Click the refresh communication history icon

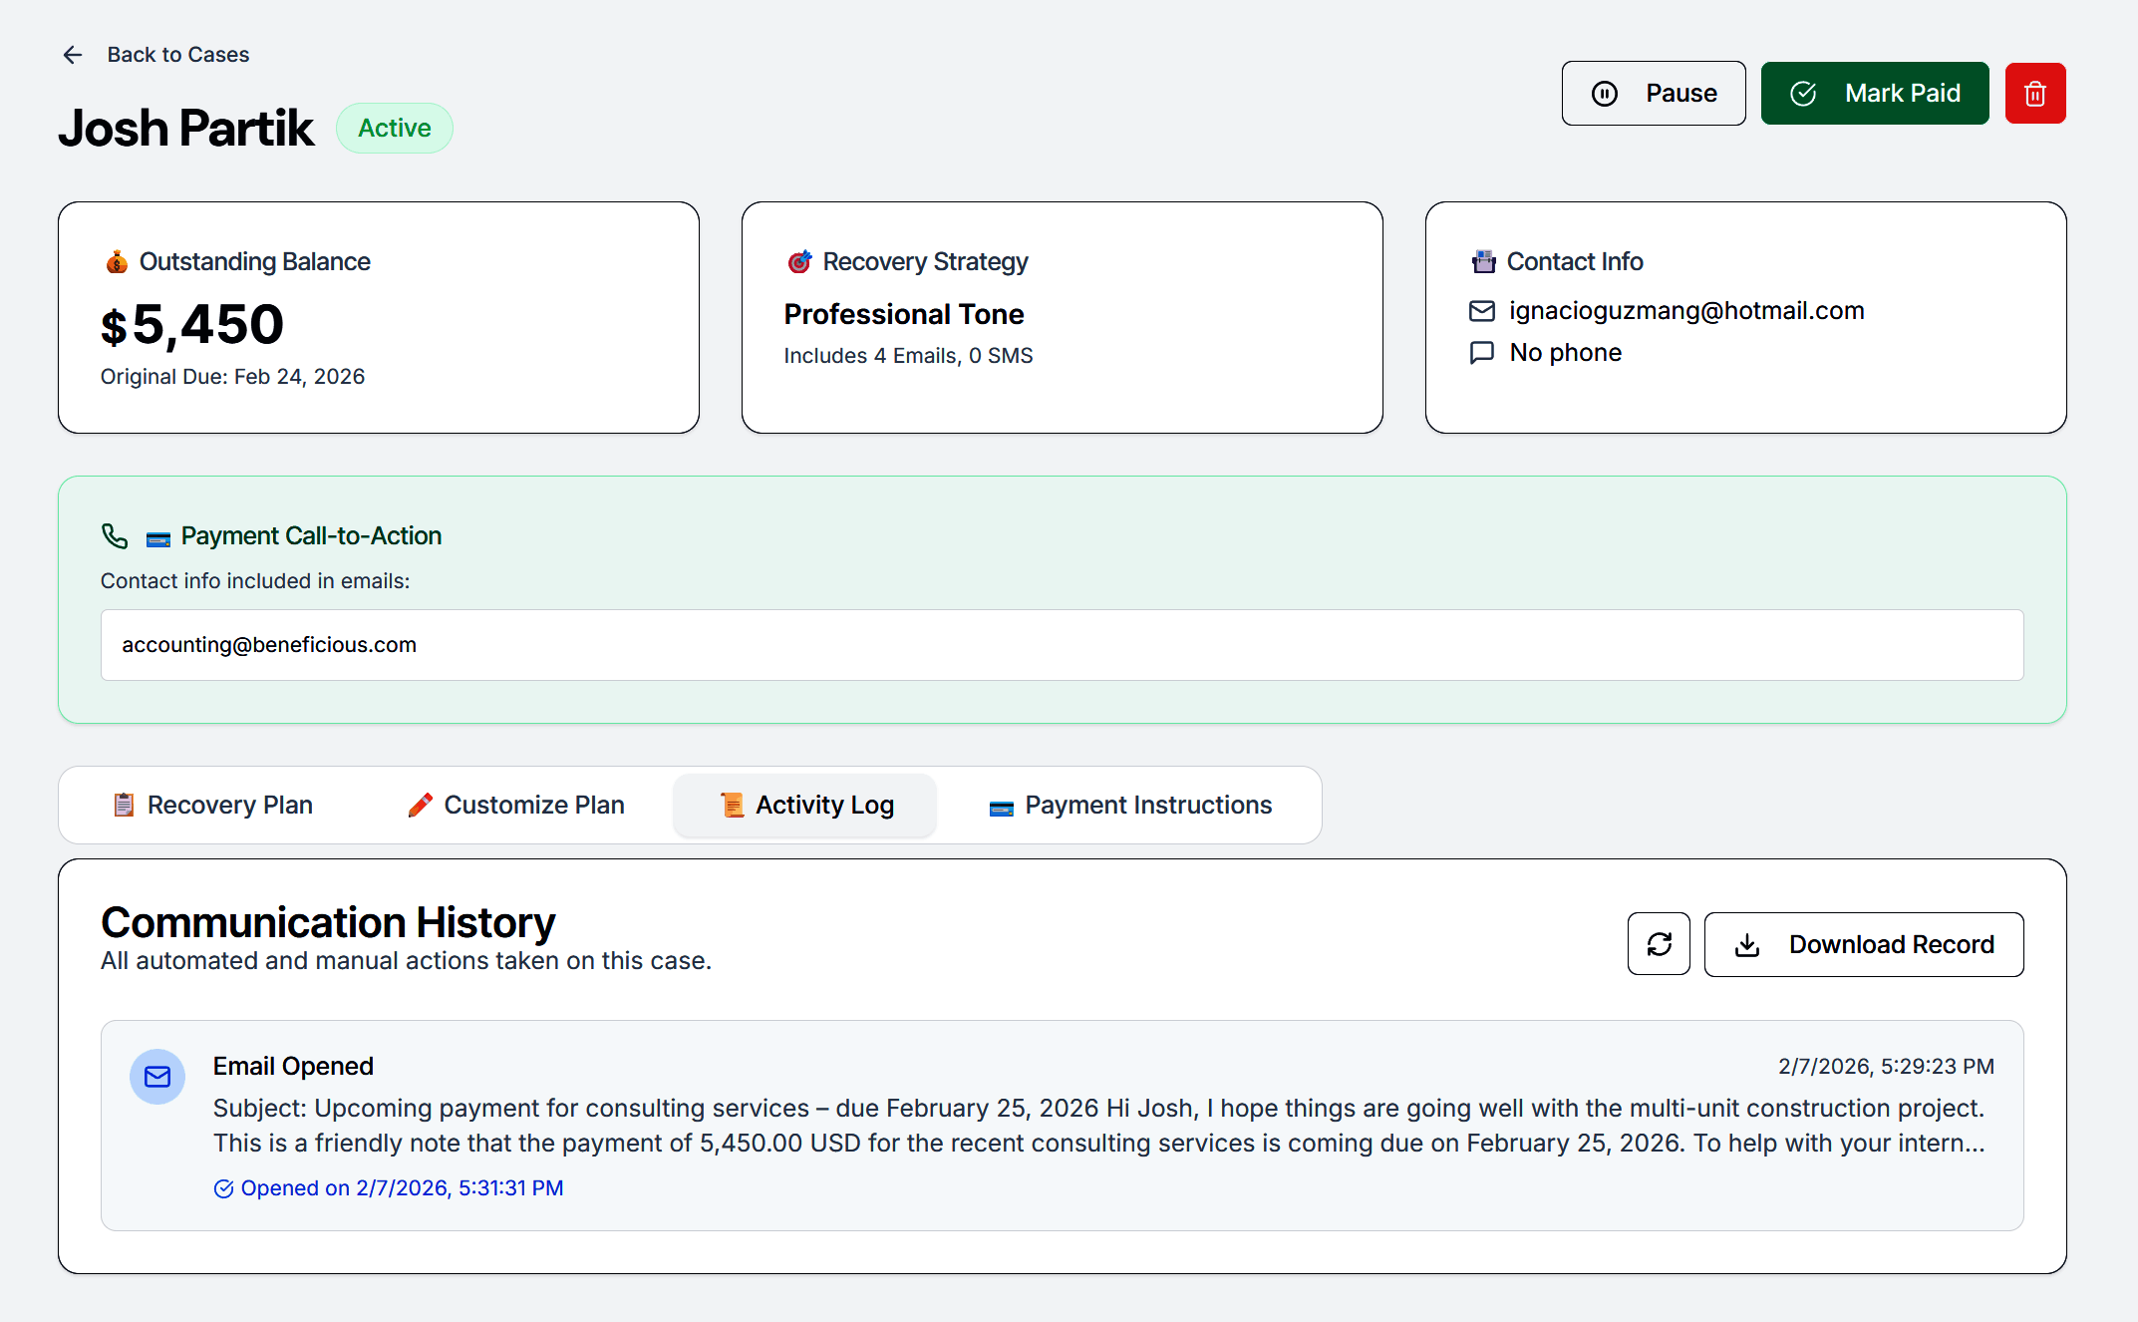point(1659,944)
